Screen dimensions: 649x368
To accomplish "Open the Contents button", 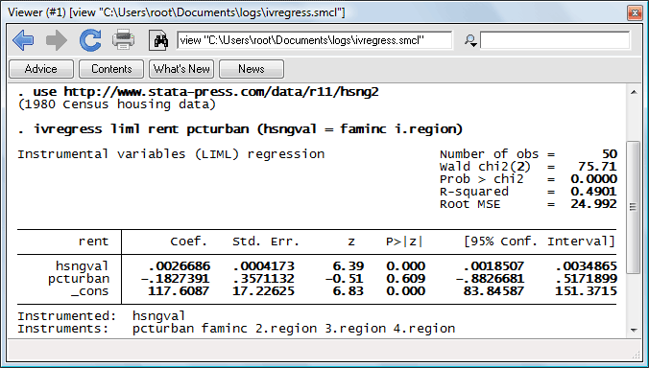I will (111, 69).
